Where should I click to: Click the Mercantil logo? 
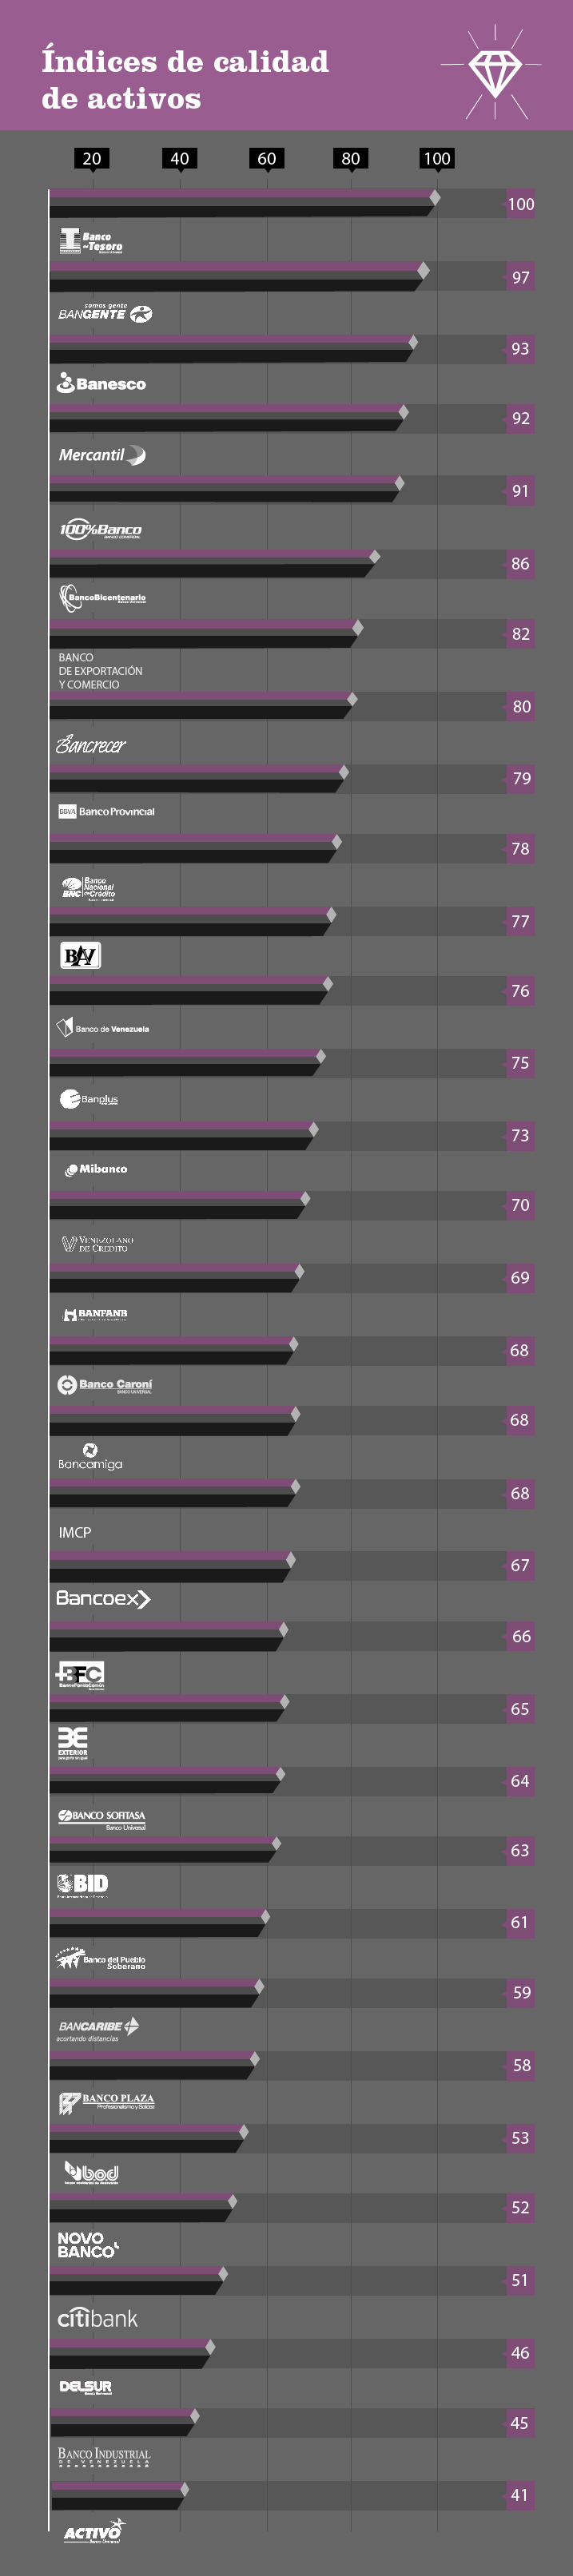tap(101, 455)
